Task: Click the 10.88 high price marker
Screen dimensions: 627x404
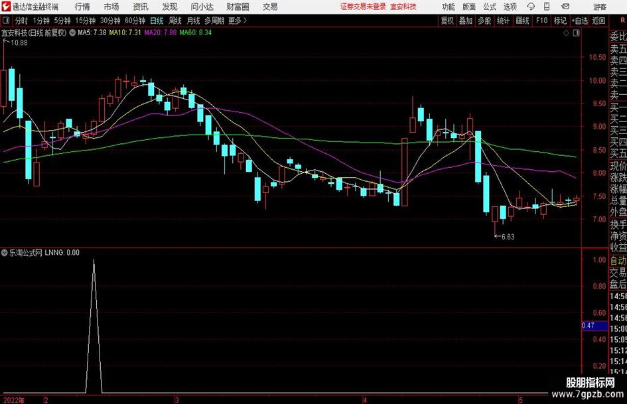Action: 19,43
